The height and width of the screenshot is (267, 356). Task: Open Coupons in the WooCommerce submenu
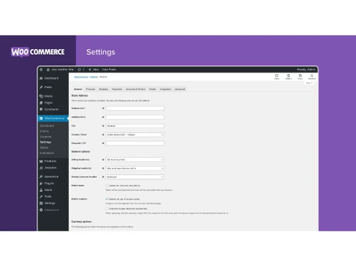pyautogui.click(x=46, y=137)
